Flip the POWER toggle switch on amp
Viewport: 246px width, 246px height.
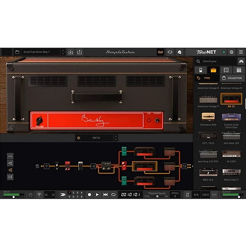click(x=157, y=120)
